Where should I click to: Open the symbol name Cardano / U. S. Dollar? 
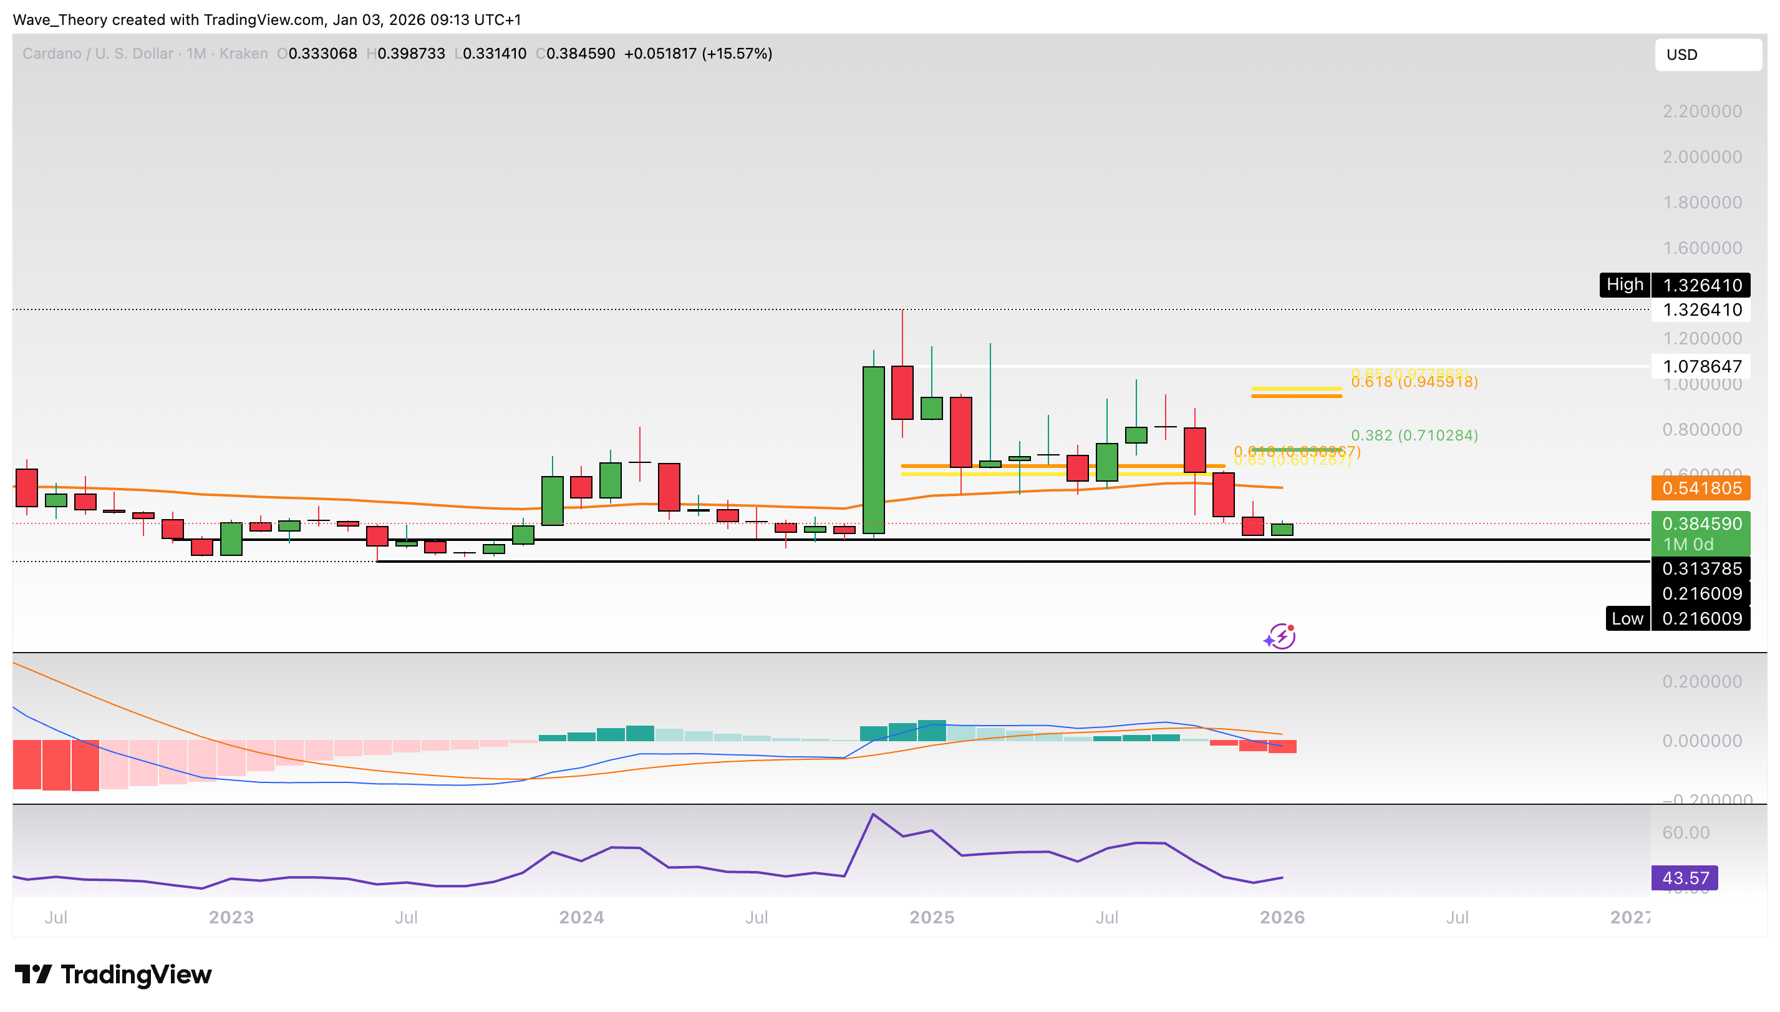click(97, 54)
